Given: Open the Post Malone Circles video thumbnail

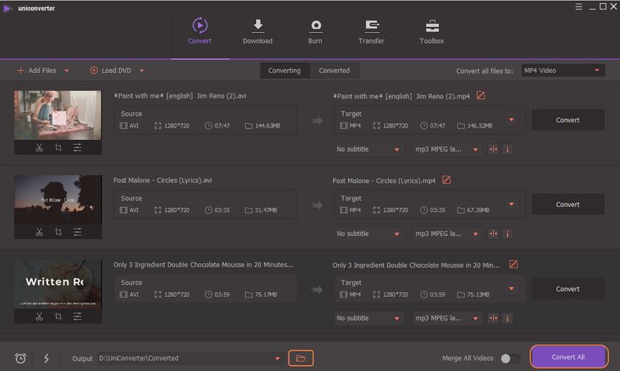Looking at the screenshot, I should click(x=58, y=200).
